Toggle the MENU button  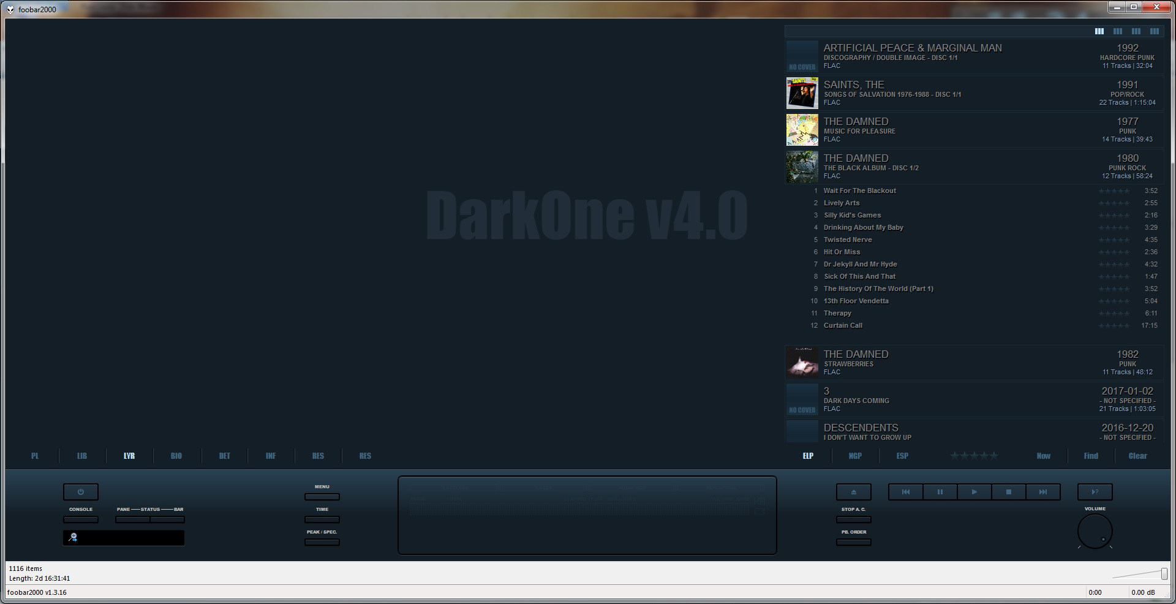[x=322, y=497]
